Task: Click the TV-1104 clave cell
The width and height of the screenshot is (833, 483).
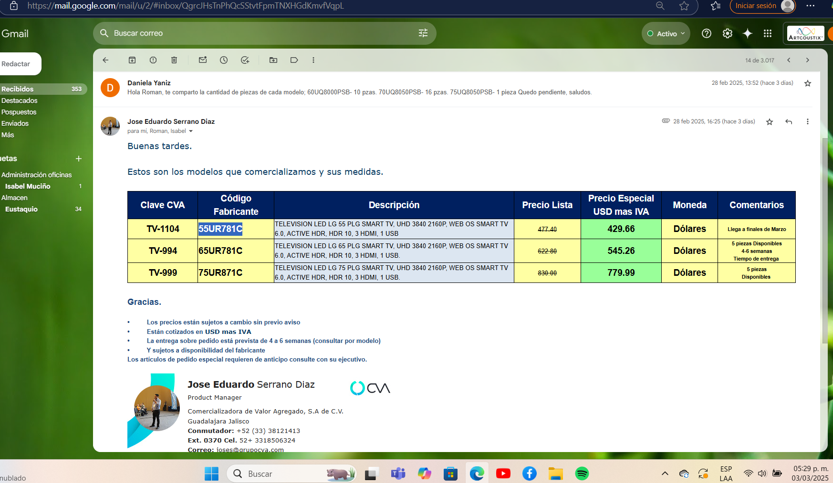Action: pyautogui.click(x=163, y=229)
